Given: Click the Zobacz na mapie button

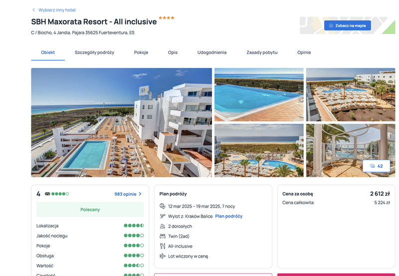Looking at the screenshot, I should (347, 25).
